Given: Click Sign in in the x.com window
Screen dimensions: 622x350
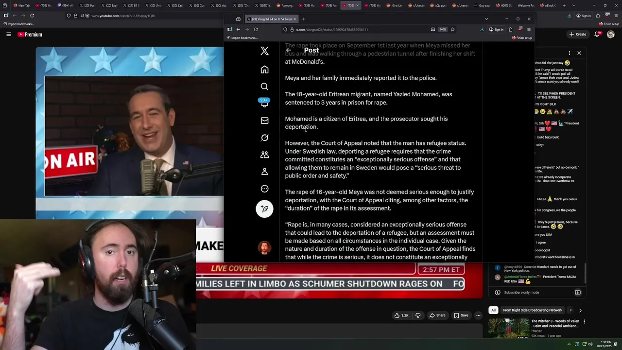Looking at the screenshot, I should click(x=496, y=29).
